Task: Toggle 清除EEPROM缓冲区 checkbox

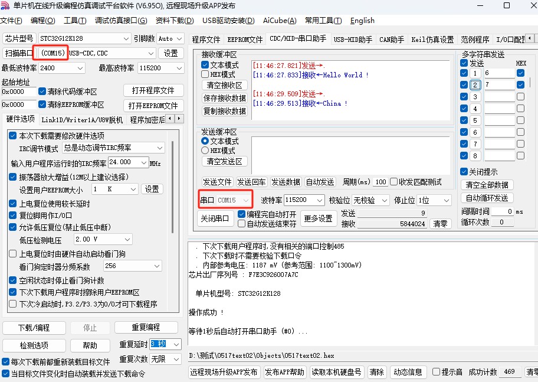Action: [42, 104]
